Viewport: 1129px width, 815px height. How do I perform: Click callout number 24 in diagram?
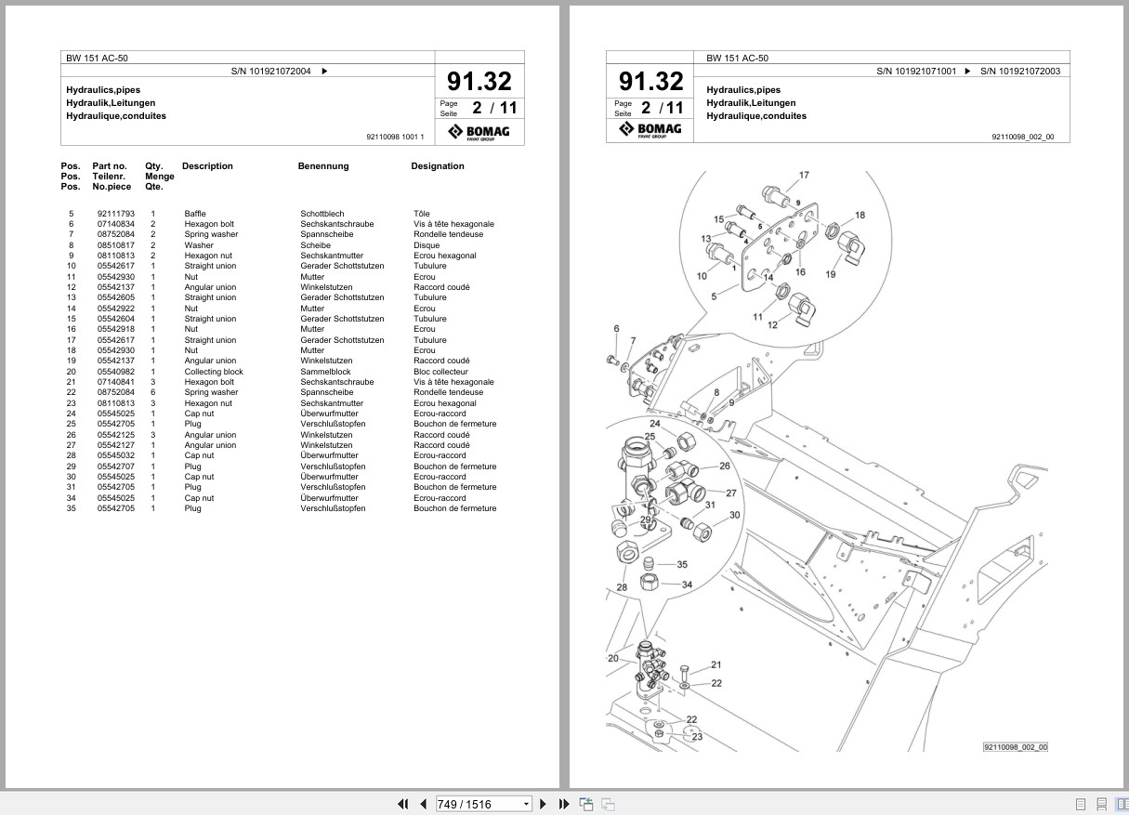click(654, 425)
